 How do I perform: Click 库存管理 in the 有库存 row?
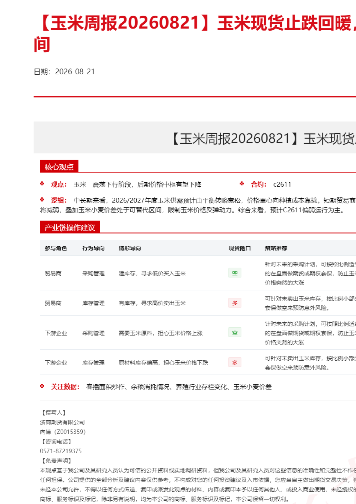pyautogui.click(x=93, y=303)
